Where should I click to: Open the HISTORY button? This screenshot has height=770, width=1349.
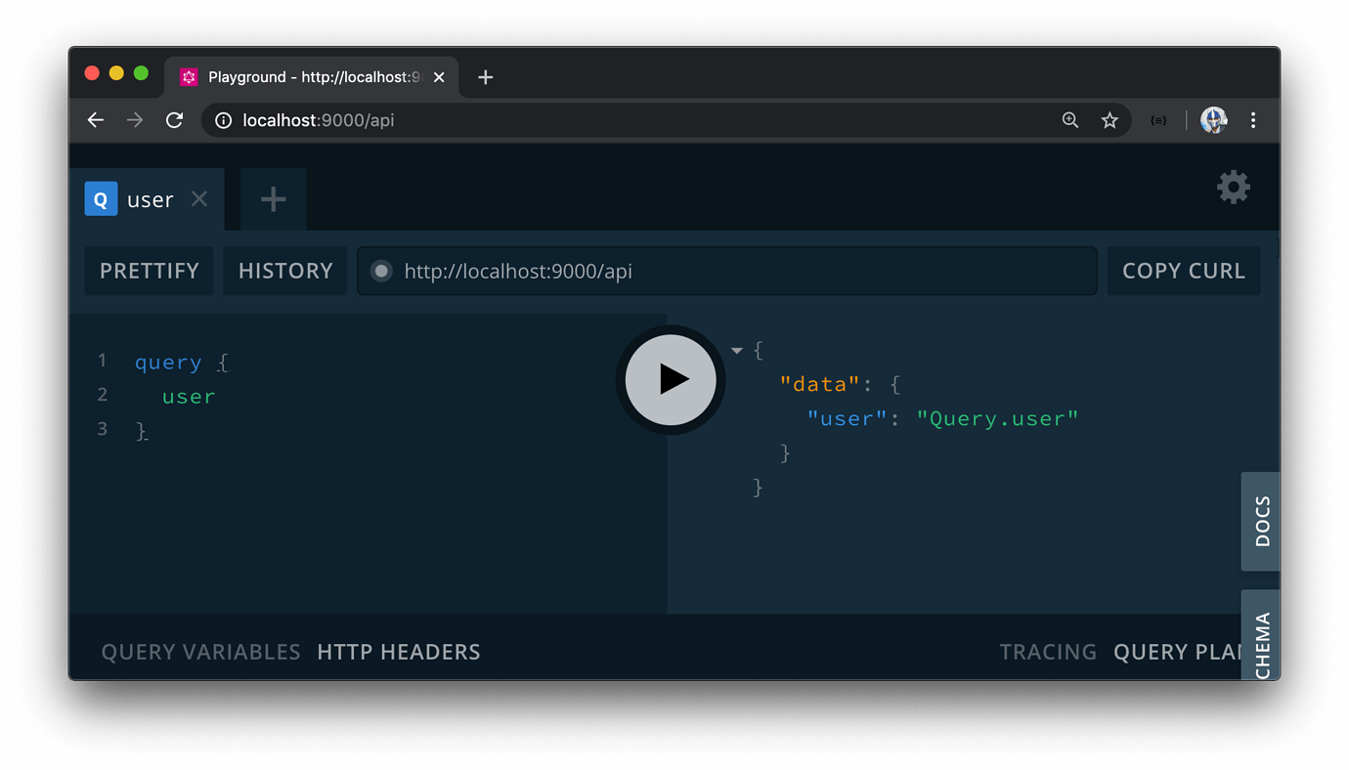point(285,271)
